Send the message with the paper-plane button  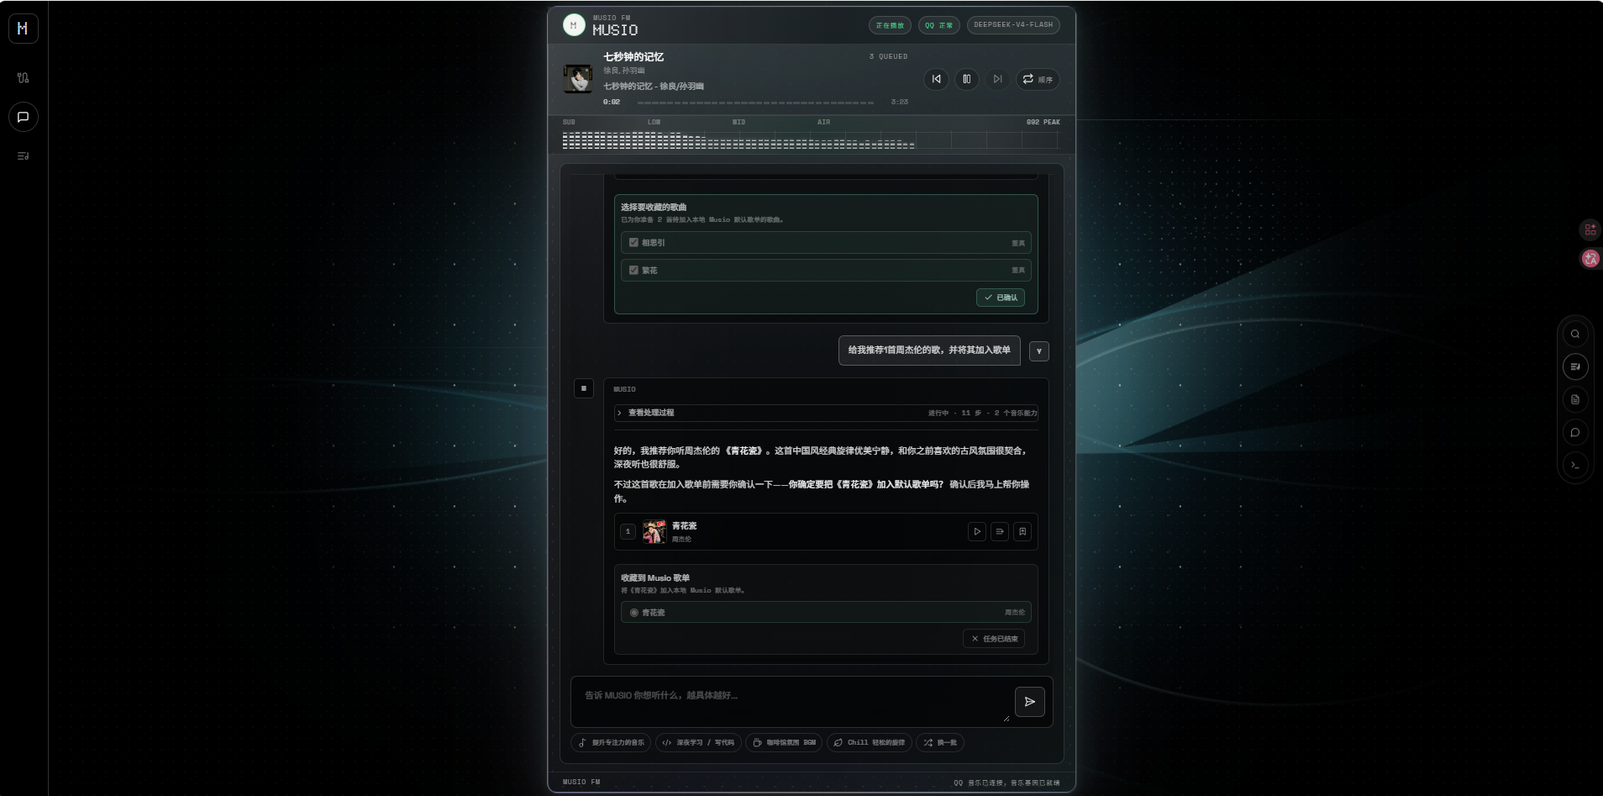coord(1030,702)
